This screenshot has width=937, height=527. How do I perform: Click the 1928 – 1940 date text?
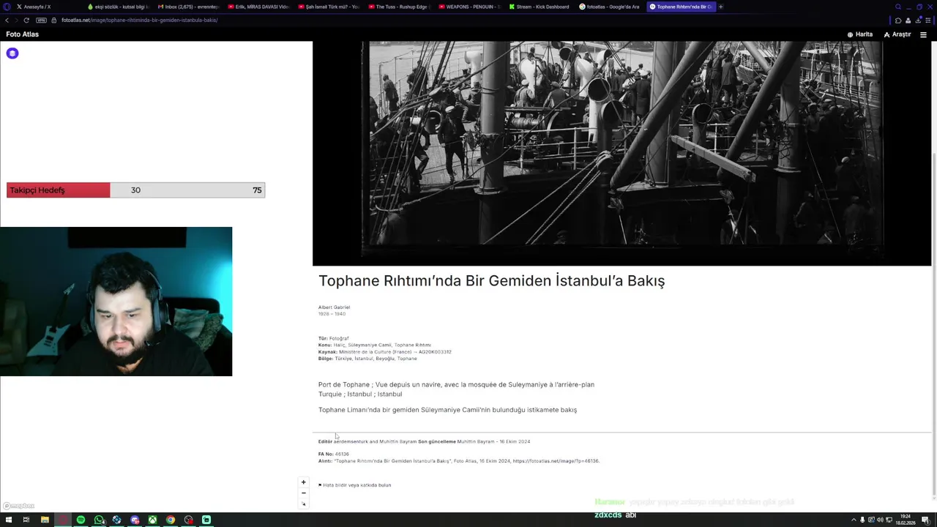332,314
